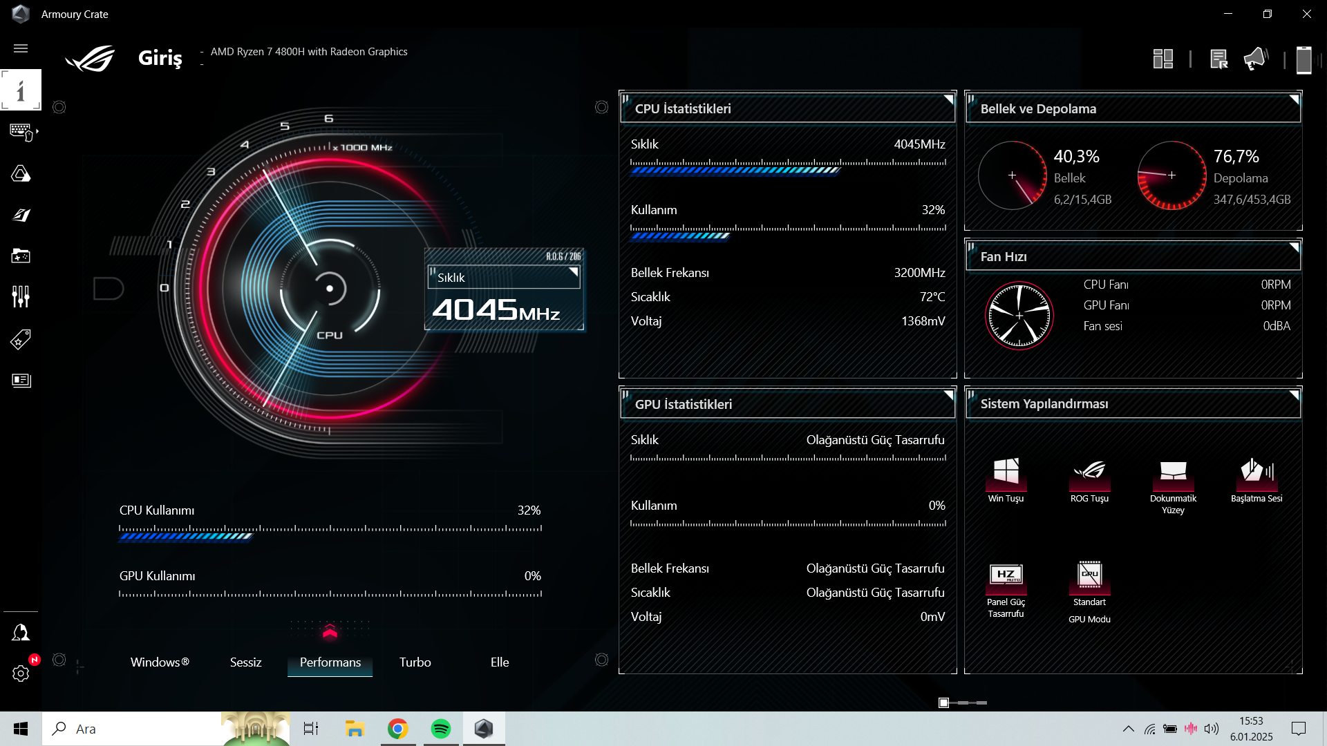The image size is (1327, 746).
Task: Go to the first page indicator
Action: coord(943,702)
